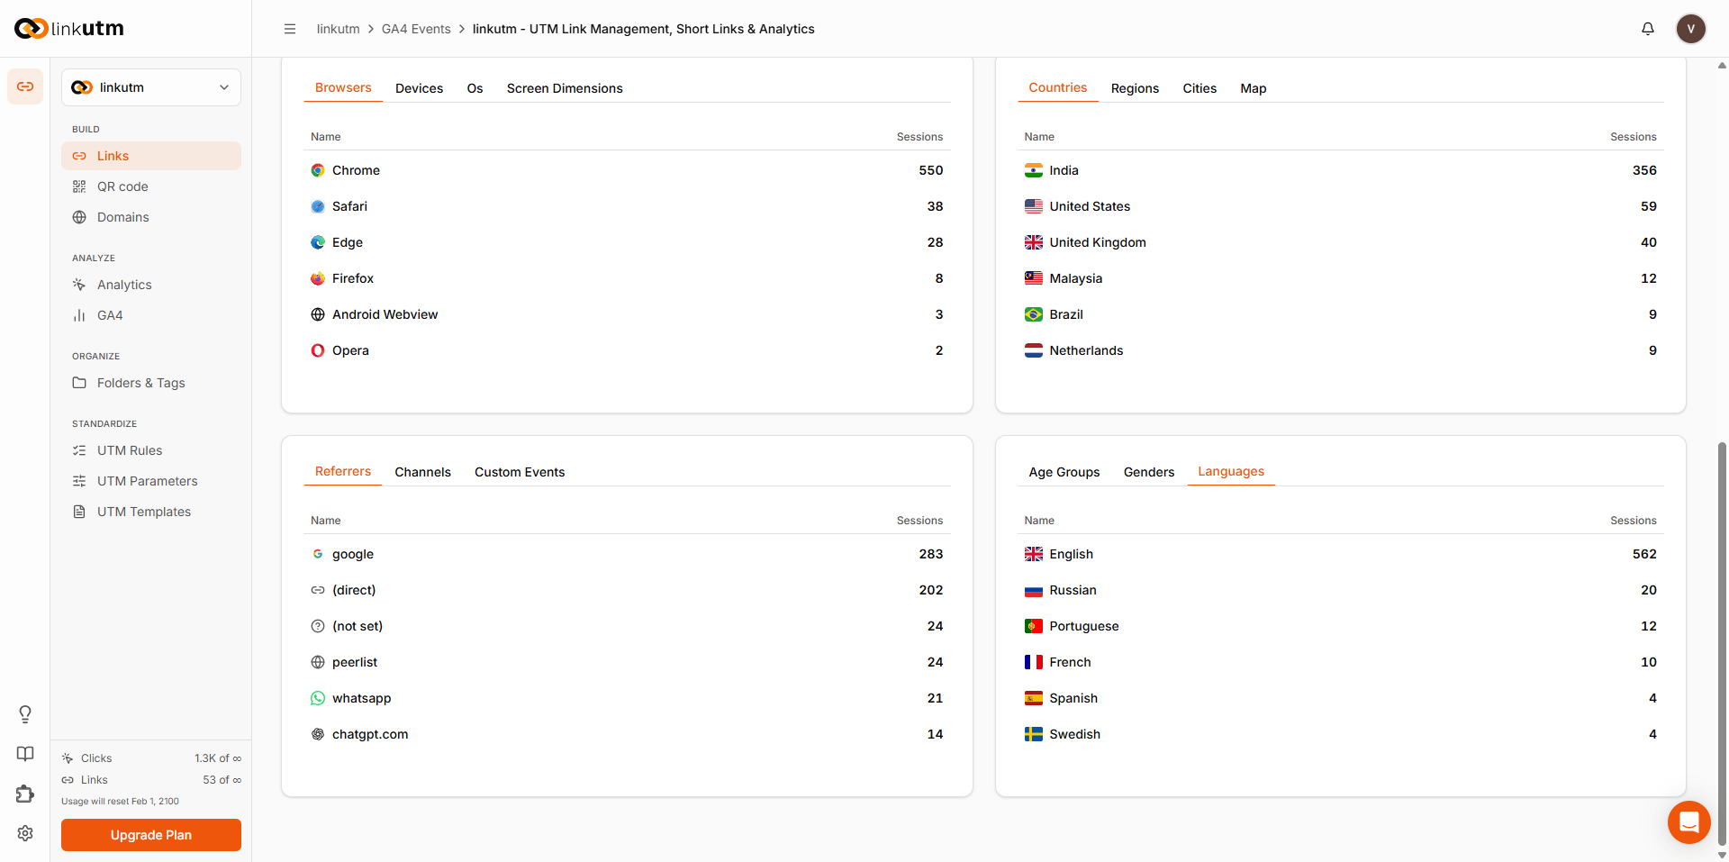Switch to the Os tab
The image size is (1729, 862).
(x=475, y=88)
